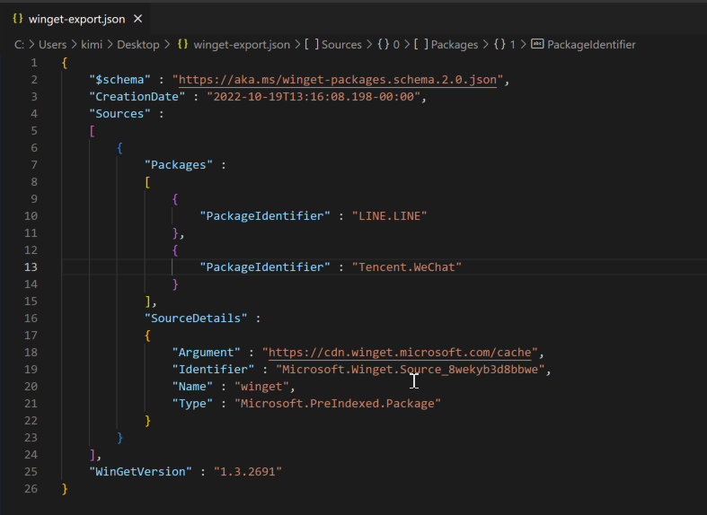Open the kimi breadcrumb segment
The image size is (707, 515).
pos(92,45)
